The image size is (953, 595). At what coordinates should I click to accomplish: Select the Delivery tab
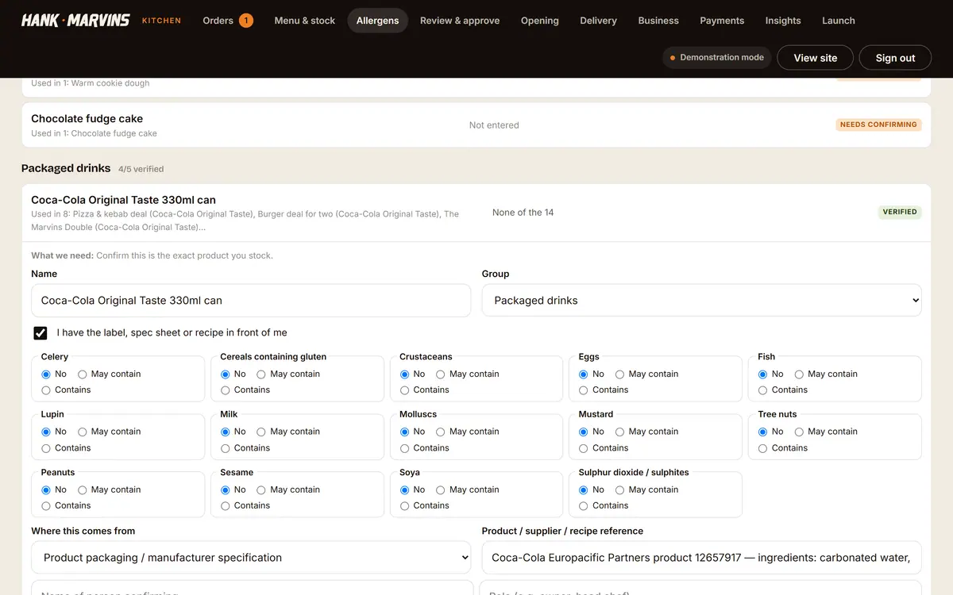click(x=599, y=21)
